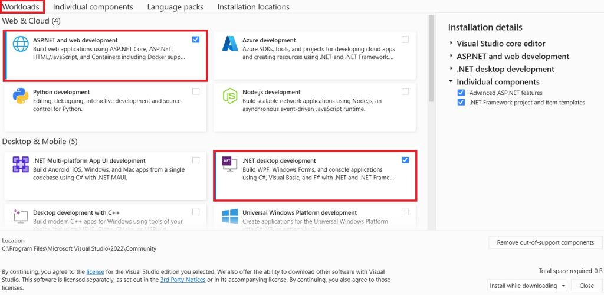Click the Python development logo icon
The width and height of the screenshot is (604, 295).
tap(21, 96)
